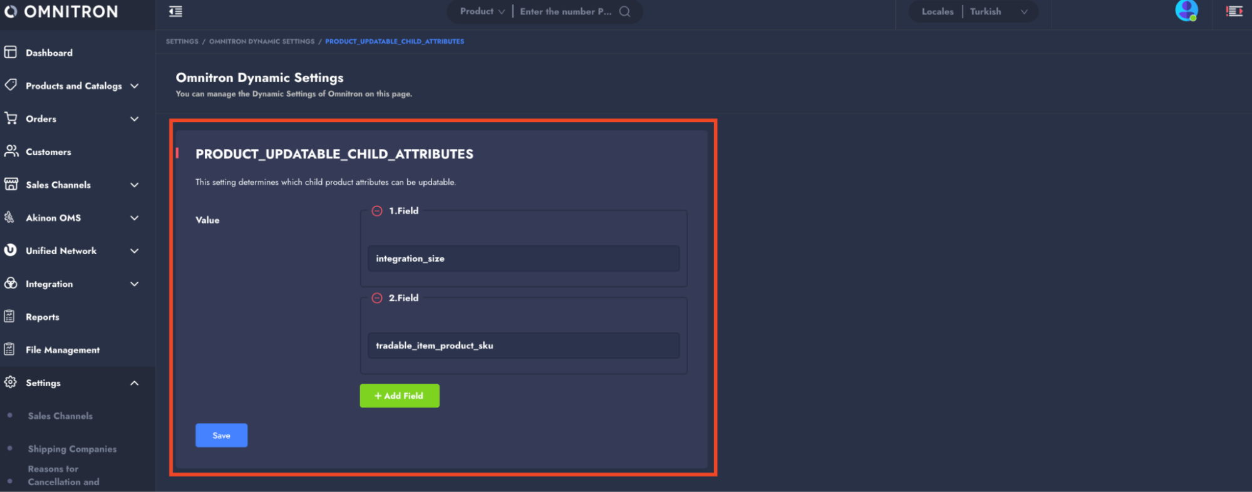1252x492 pixels.
Task: Click the Omnitron logo
Action: [x=61, y=11]
